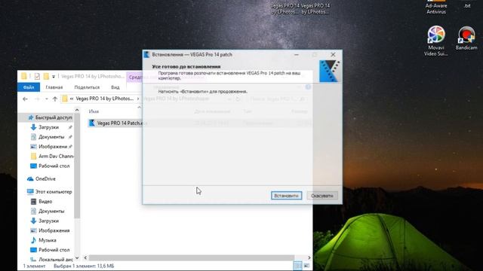
Task: Click the new folder icon in quick toolbar
Action: coord(46,76)
